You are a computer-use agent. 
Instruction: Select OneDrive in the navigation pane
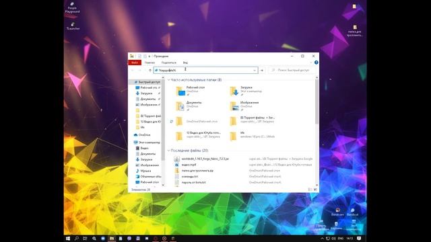(x=142, y=135)
